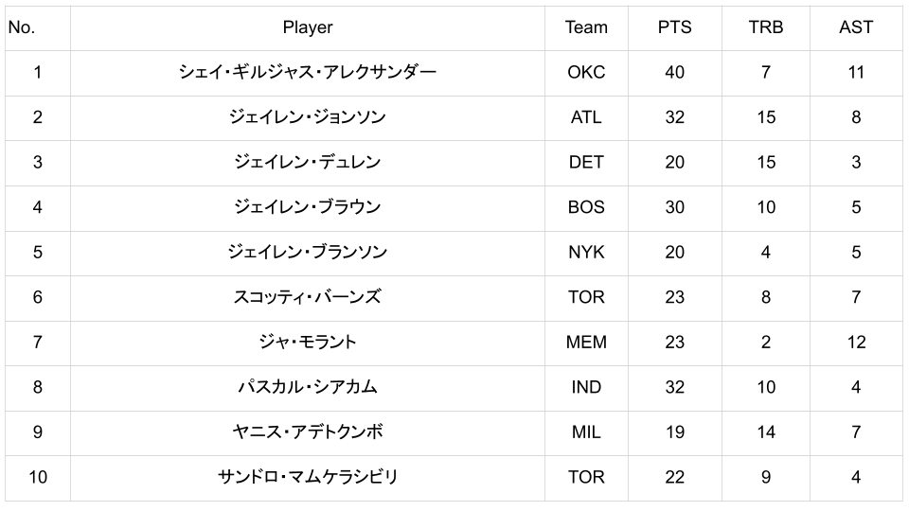Click the Player column header
This screenshot has width=909, height=511.
pos(307,27)
